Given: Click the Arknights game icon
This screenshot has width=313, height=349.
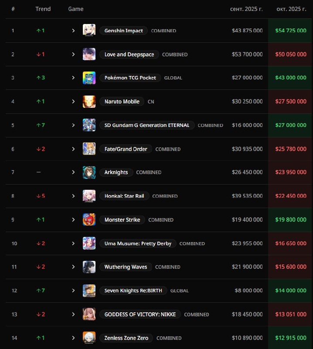Looking at the screenshot, I should pyautogui.click(x=89, y=172).
